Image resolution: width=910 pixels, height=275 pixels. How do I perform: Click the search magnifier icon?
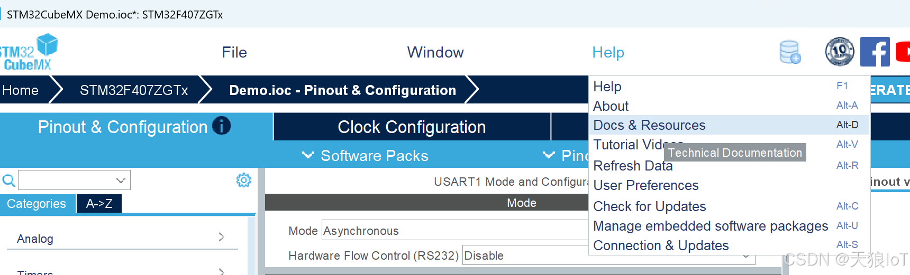[x=8, y=181]
